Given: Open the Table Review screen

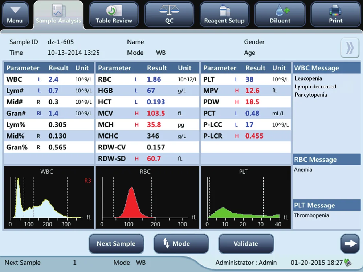Looking at the screenshot, I should click(114, 15).
